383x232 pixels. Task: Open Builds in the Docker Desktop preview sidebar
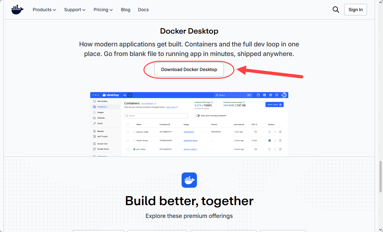tap(98, 124)
